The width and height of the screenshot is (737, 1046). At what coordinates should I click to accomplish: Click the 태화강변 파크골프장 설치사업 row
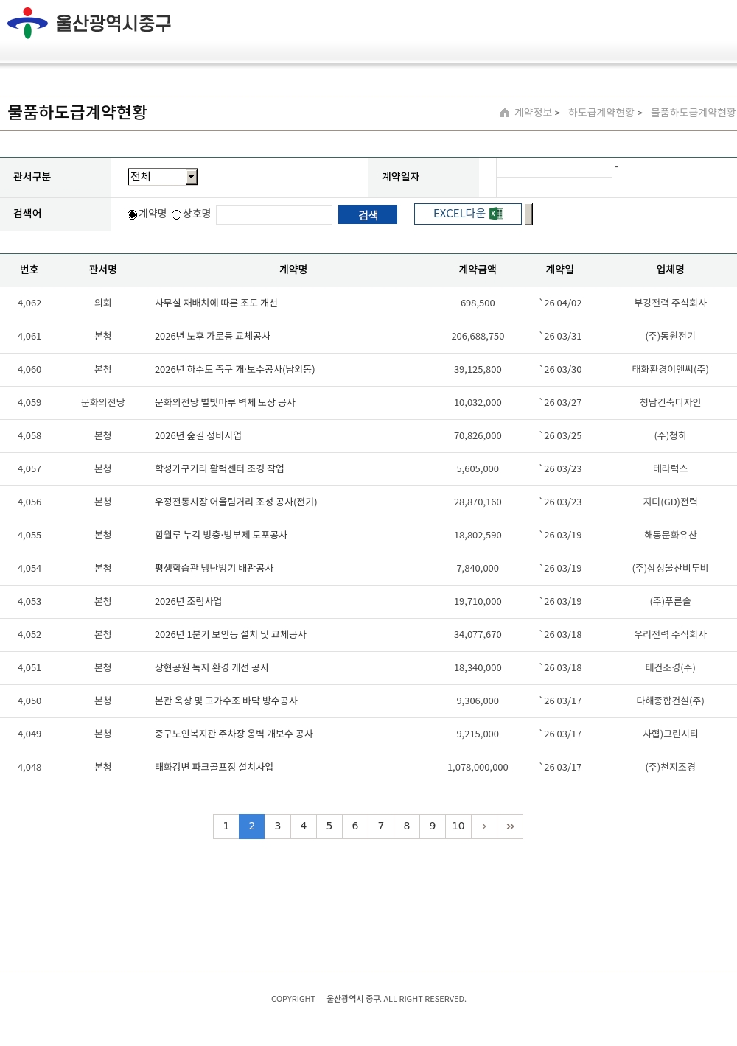[x=214, y=768]
